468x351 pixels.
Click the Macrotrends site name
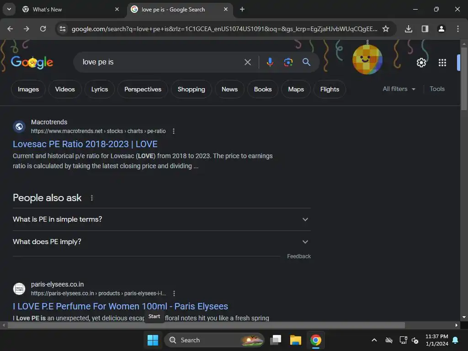[49, 122]
